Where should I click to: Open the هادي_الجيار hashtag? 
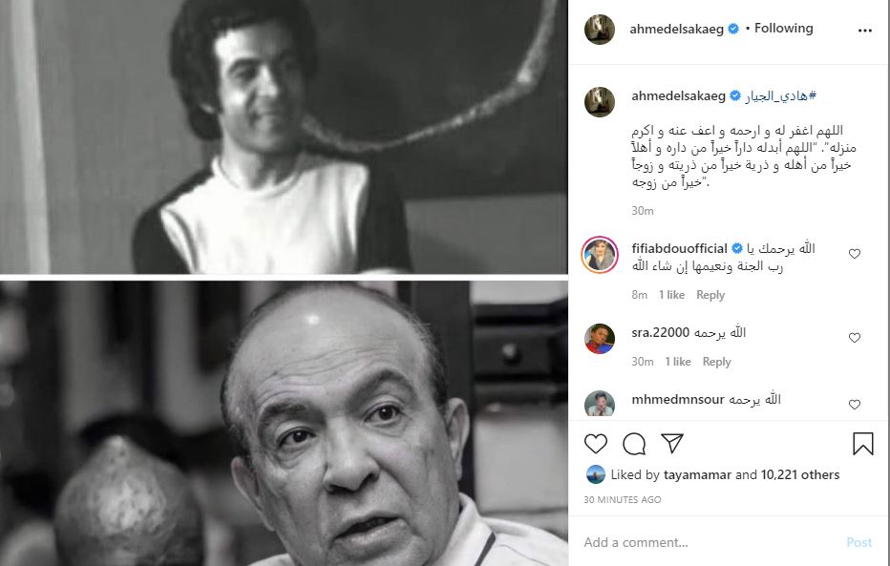[x=780, y=95]
